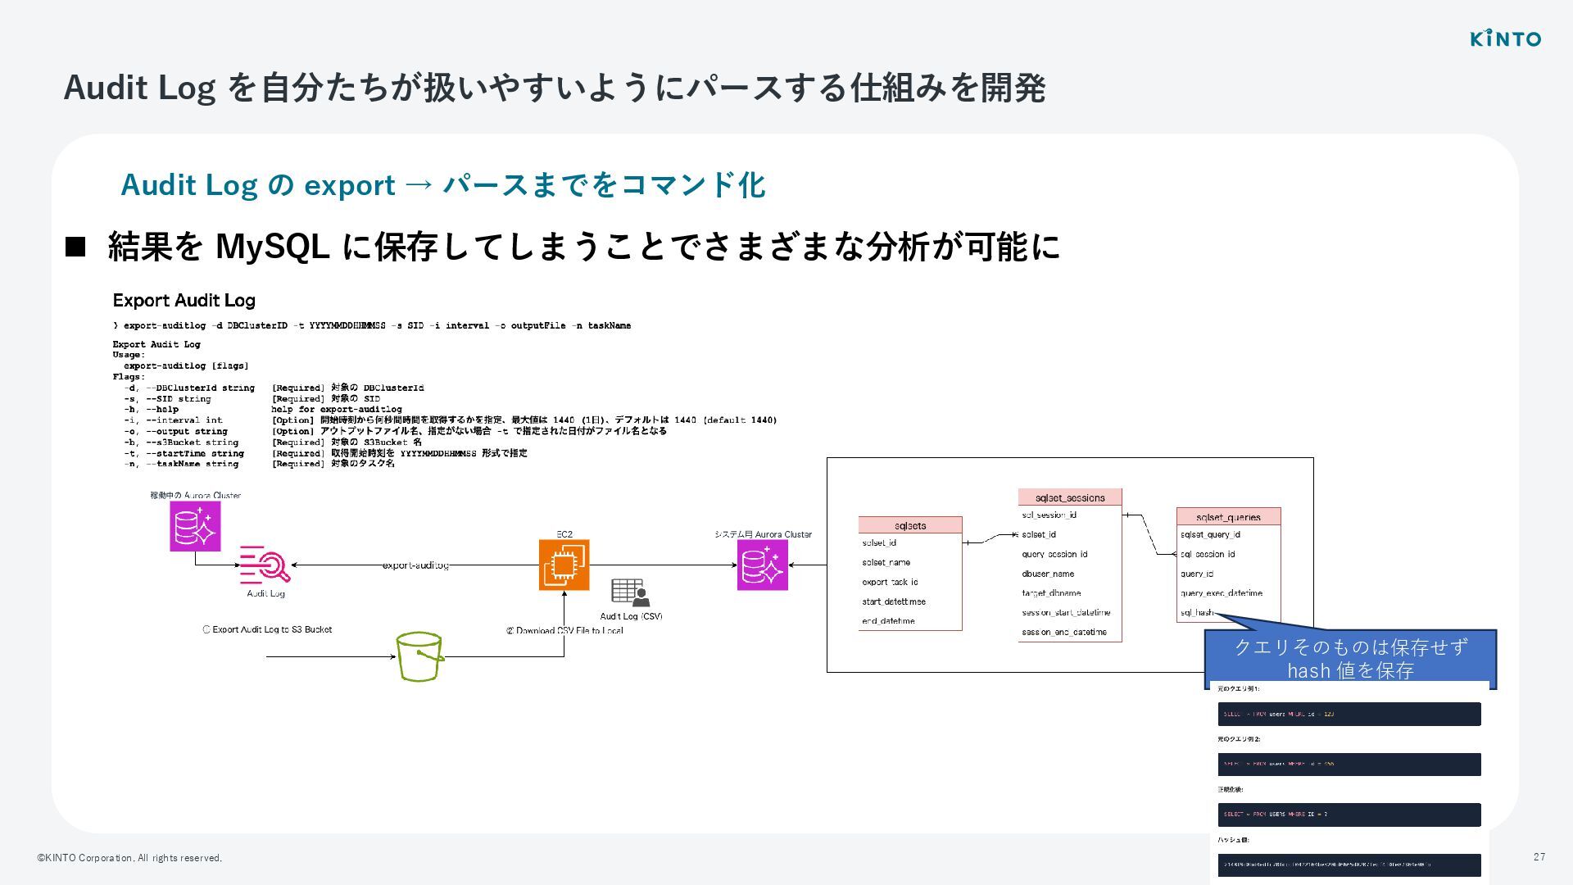Click the page number 27

(x=1539, y=857)
